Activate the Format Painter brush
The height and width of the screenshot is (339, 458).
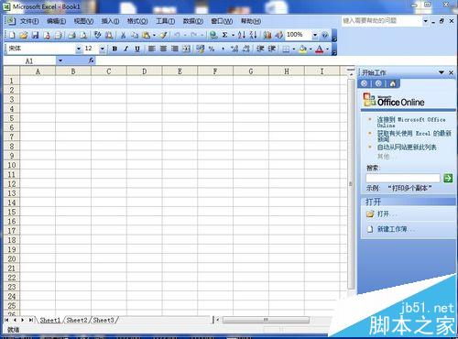coord(164,35)
